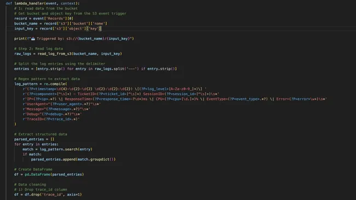
Task: Click the comment '# Split the log entries using the delimiter'
Action: pyautogui.click(x=60, y=63)
